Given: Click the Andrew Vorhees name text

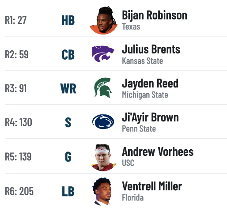Looking at the screenshot, I should click(x=158, y=151).
